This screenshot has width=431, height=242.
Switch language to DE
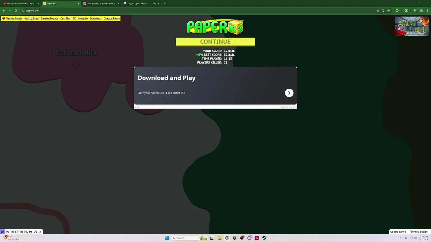pos(35,232)
